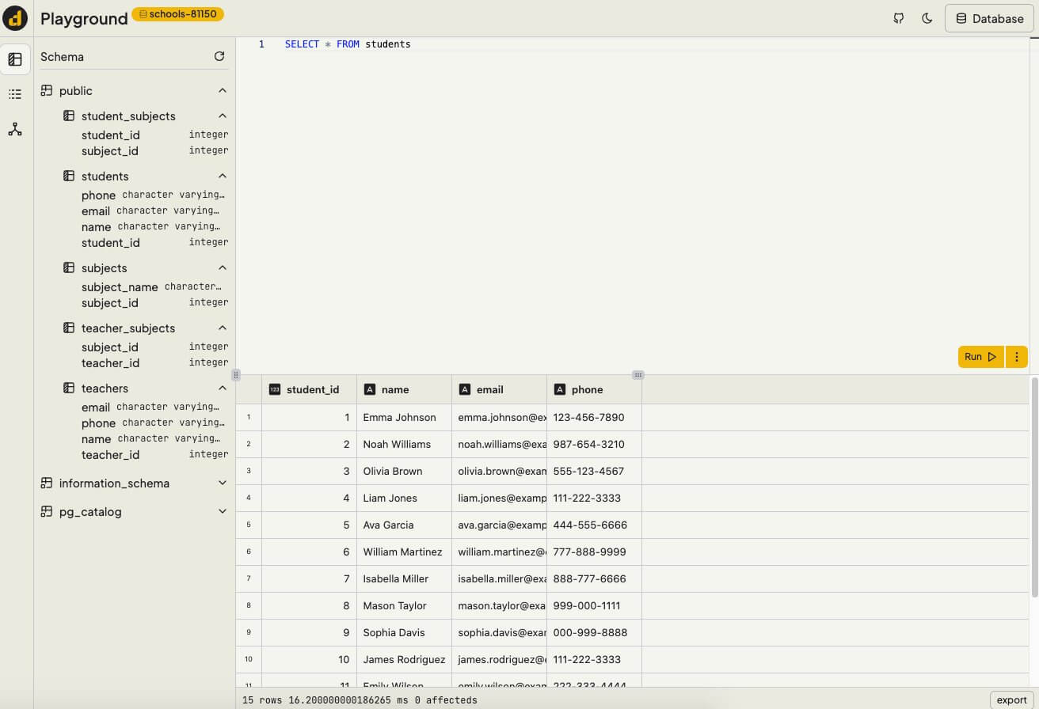The image size is (1039, 709).
Task: Expand the pg_catalog node
Action: click(x=223, y=512)
